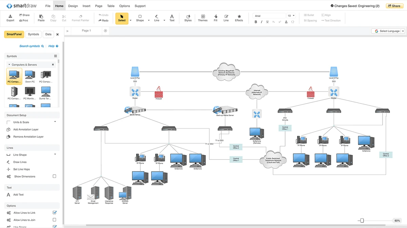Open the Themes gallery
The height and width of the screenshot is (228, 407).
tap(202, 18)
